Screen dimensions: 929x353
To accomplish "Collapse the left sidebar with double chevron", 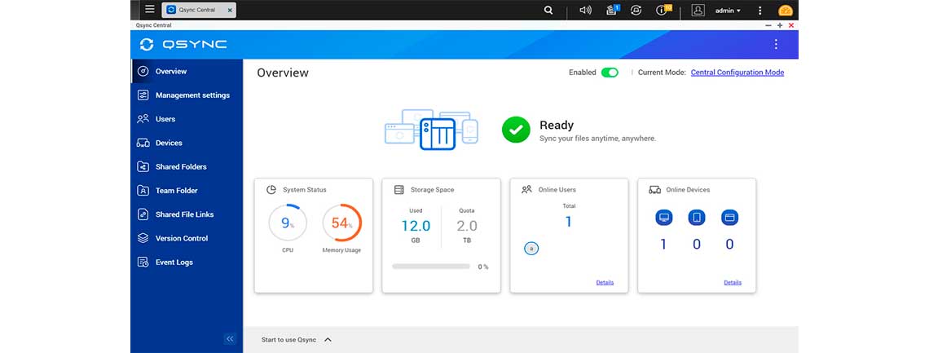I will [x=230, y=338].
